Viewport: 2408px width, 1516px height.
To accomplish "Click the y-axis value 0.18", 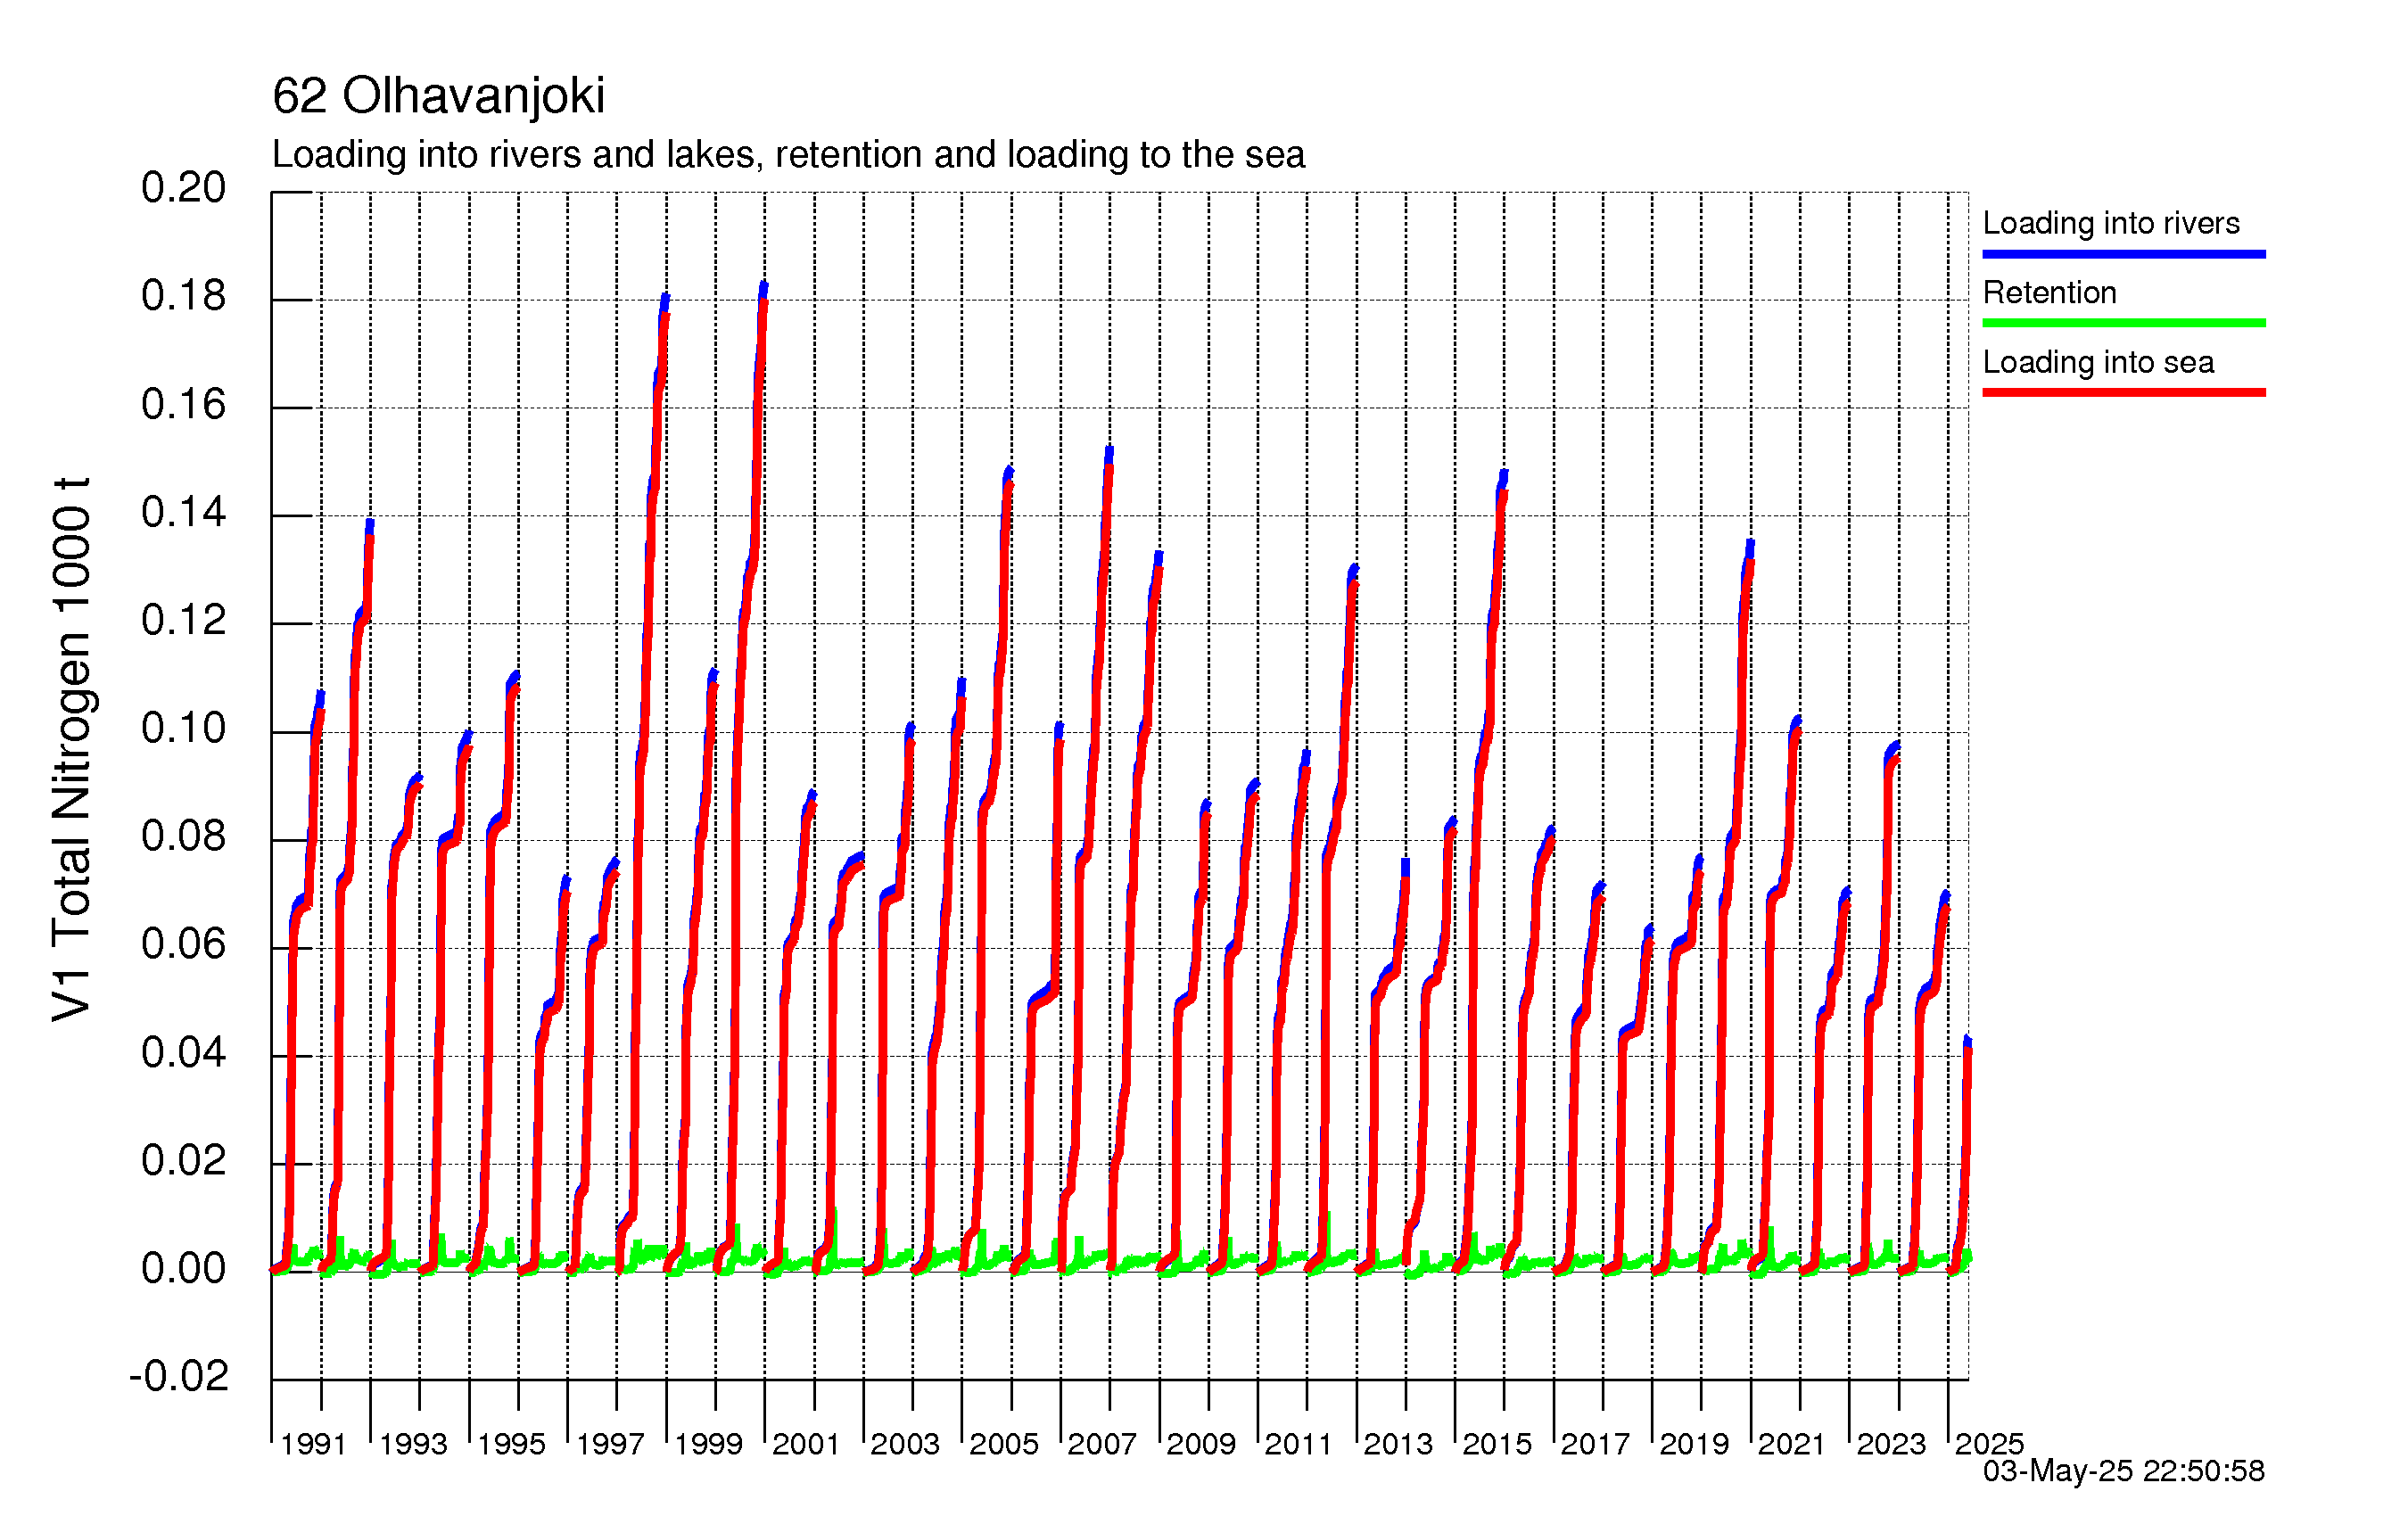I will coord(184,296).
